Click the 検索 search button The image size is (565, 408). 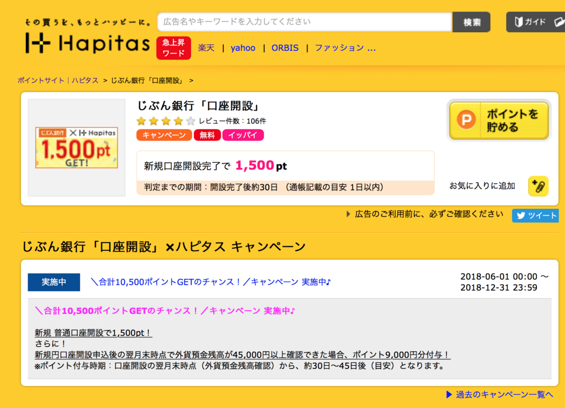tap(471, 22)
